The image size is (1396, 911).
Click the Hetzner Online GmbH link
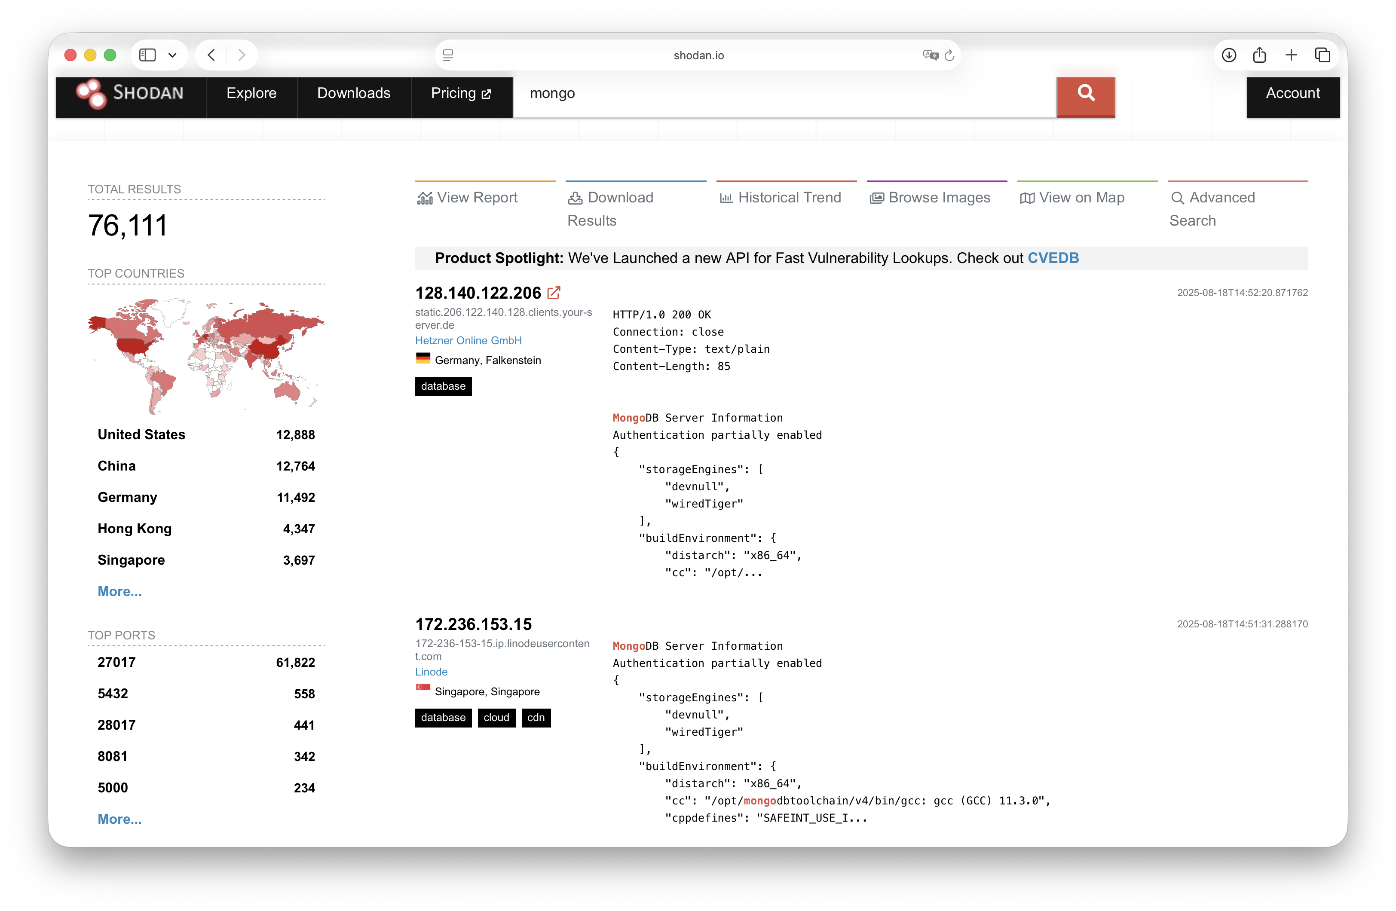pyautogui.click(x=468, y=340)
